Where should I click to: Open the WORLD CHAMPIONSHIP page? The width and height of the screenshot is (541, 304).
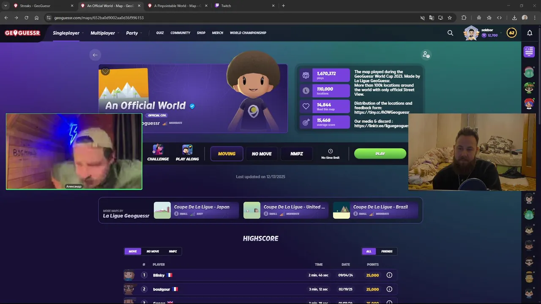(248, 33)
